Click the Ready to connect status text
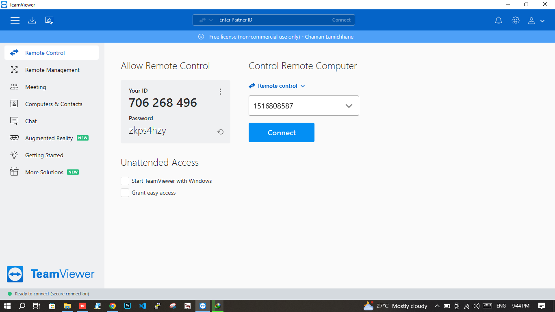Viewport: 555px width, 312px height. click(x=52, y=294)
